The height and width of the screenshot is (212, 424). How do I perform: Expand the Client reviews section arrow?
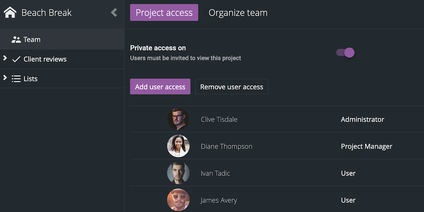point(5,58)
